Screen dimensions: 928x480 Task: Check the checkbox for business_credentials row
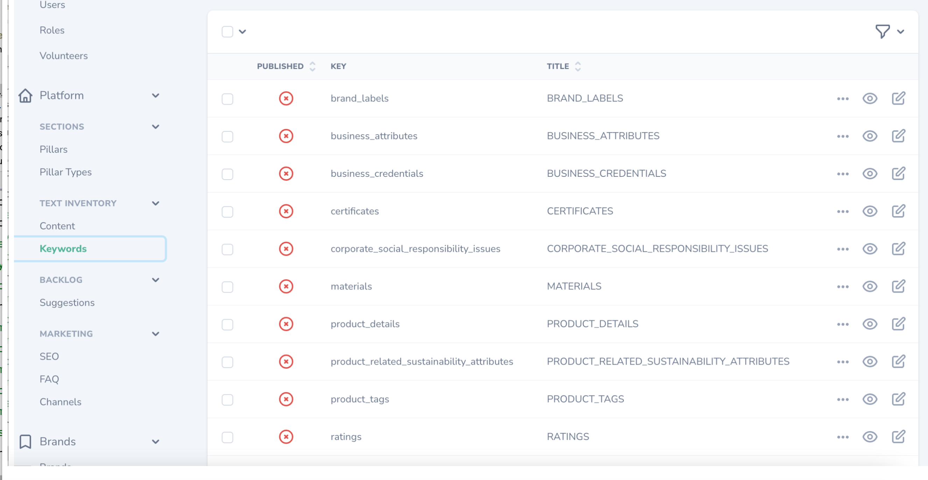(x=228, y=174)
